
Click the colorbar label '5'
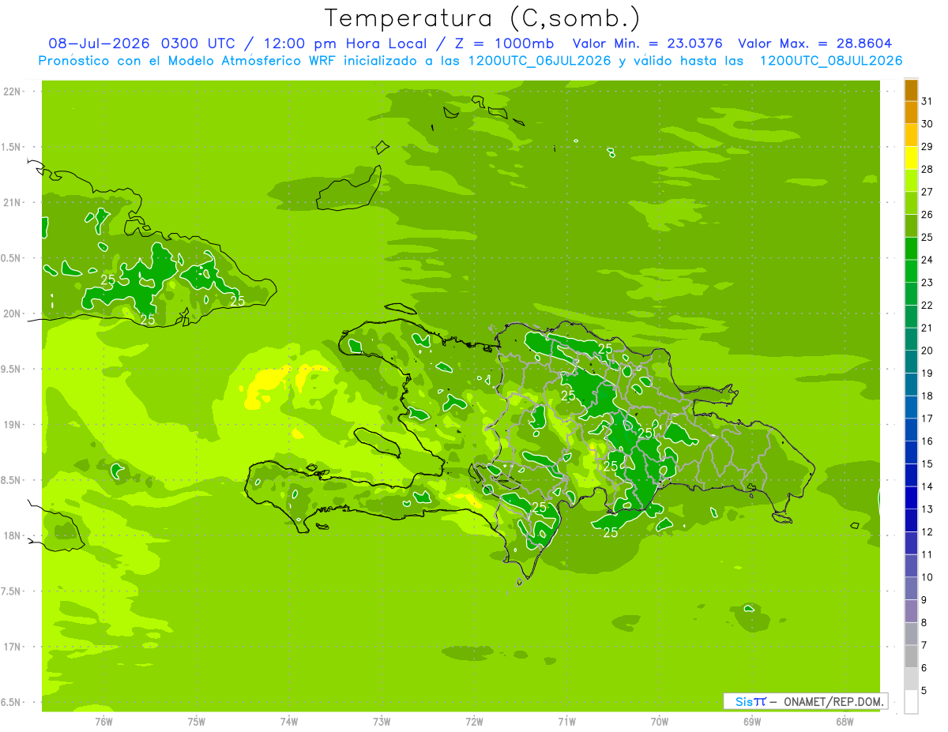925,691
